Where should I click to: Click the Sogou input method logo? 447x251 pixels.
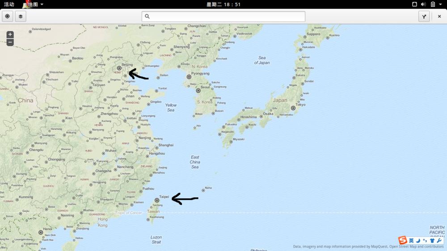pos(403,240)
